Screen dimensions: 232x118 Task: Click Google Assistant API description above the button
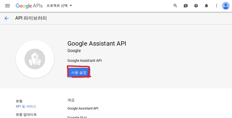84,61
